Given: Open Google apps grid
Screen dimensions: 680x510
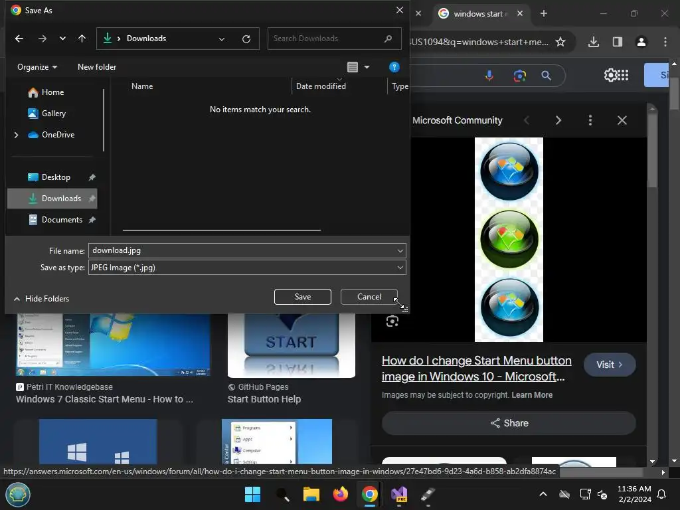Looking at the screenshot, I should pyautogui.click(x=623, y=75).
